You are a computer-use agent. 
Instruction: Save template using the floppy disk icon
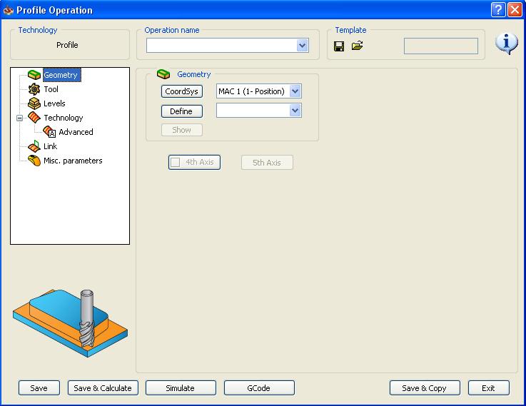click(339, 46)
